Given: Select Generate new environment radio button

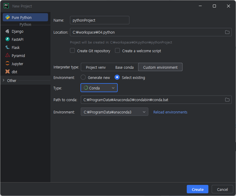Looking at the screenshot, I should (83, 77).
